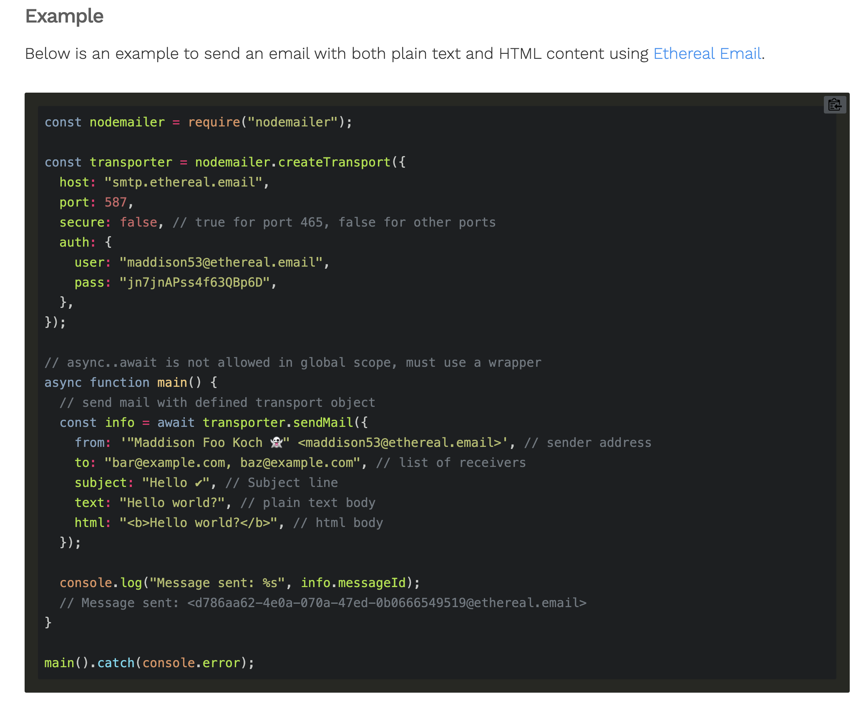Click the console.log Message sent line
The width and height of the screenshot is (866, 701).
click(239, 583)
